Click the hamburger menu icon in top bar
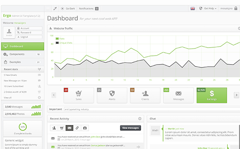240x149 pixels. (48, 9)
